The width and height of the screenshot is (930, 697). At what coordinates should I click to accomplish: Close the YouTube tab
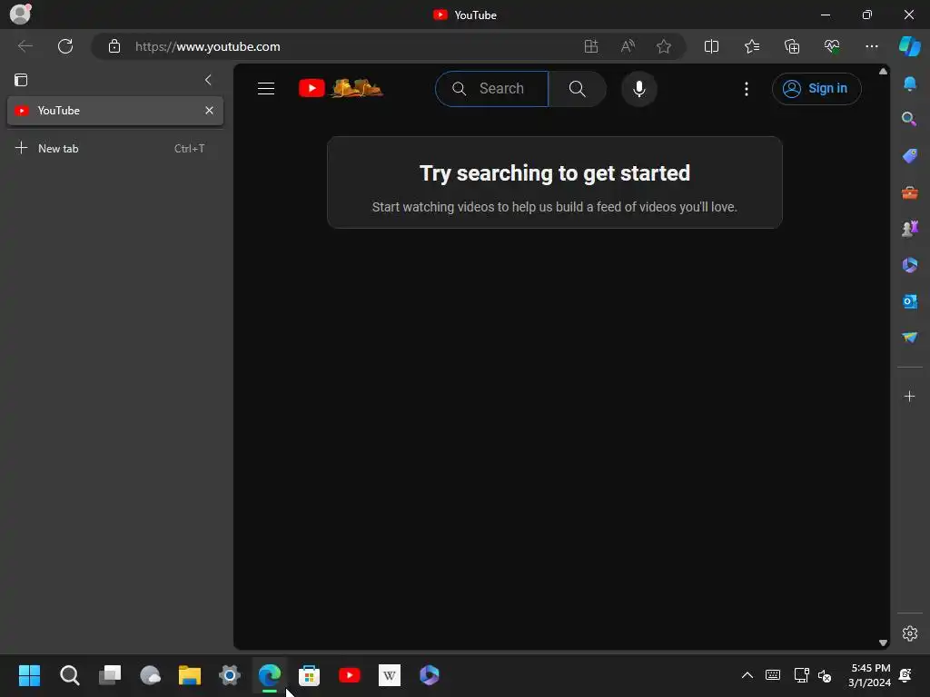[x=209, y=111]
